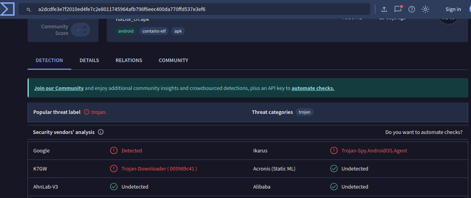Click the contains-elf tag
The height and width of the screenshot is (198, 471).
click(154, 31)
